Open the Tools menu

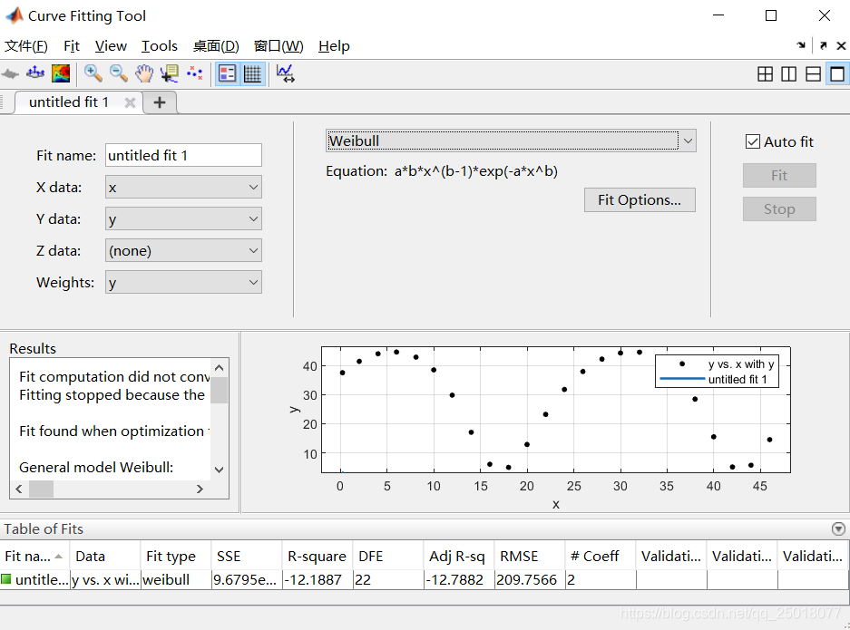point(160,45)
